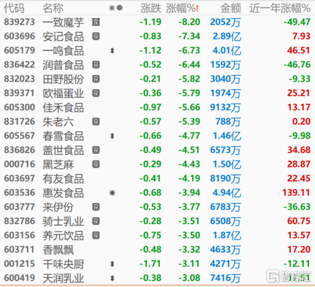Sort by the 金额 column header
Viewport: 315px width, 287px height.
(x=231, y=8)
